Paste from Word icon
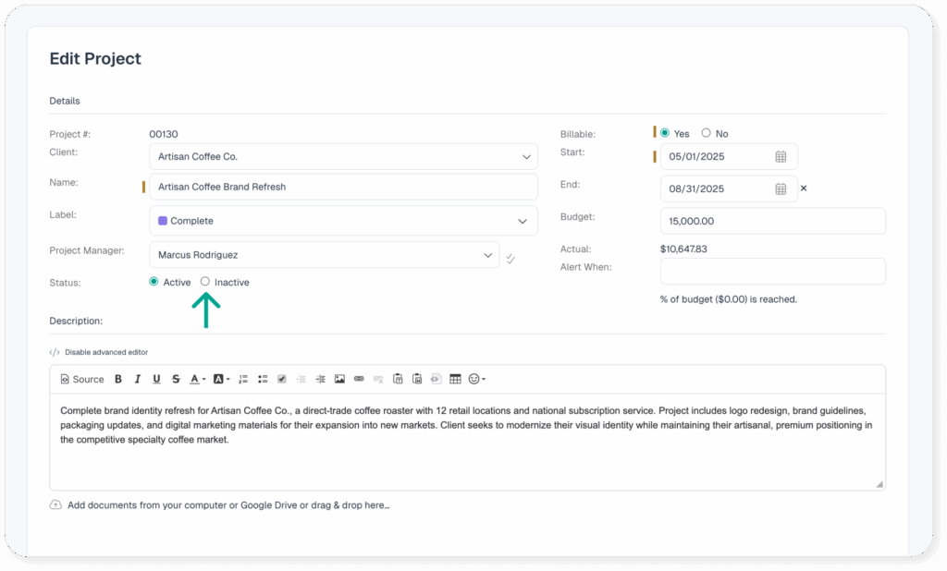Viewport: 947px width, 571px height. (417, 379)
